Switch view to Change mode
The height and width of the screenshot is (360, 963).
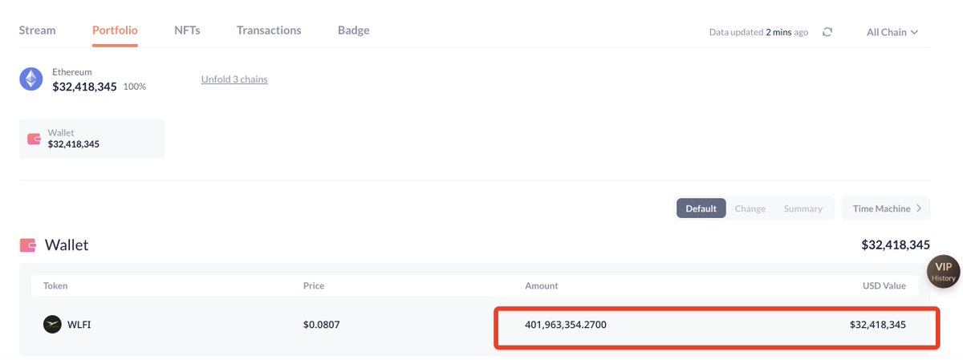click(x=750, y=208)
